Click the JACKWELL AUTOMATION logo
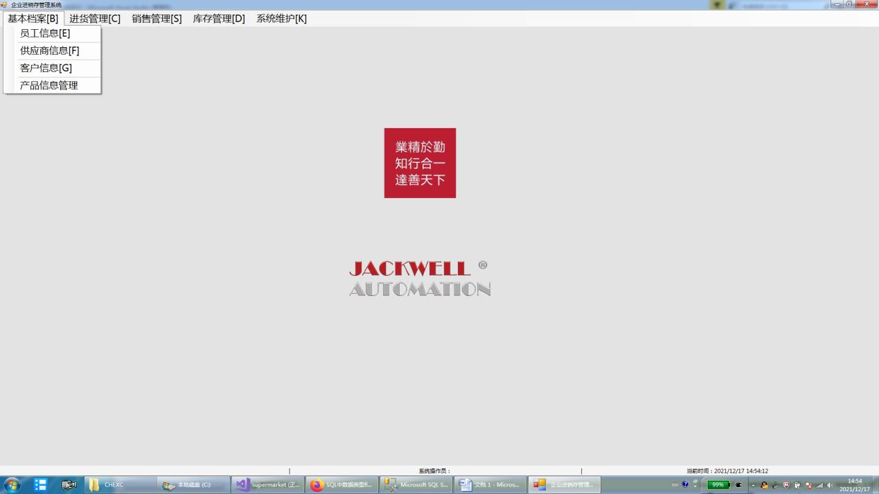Viewport: 879px width, 494px height. pos(420,279)
